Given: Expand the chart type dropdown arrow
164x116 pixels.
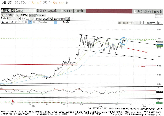Looking at the screenshot, I should click(60, 22).
